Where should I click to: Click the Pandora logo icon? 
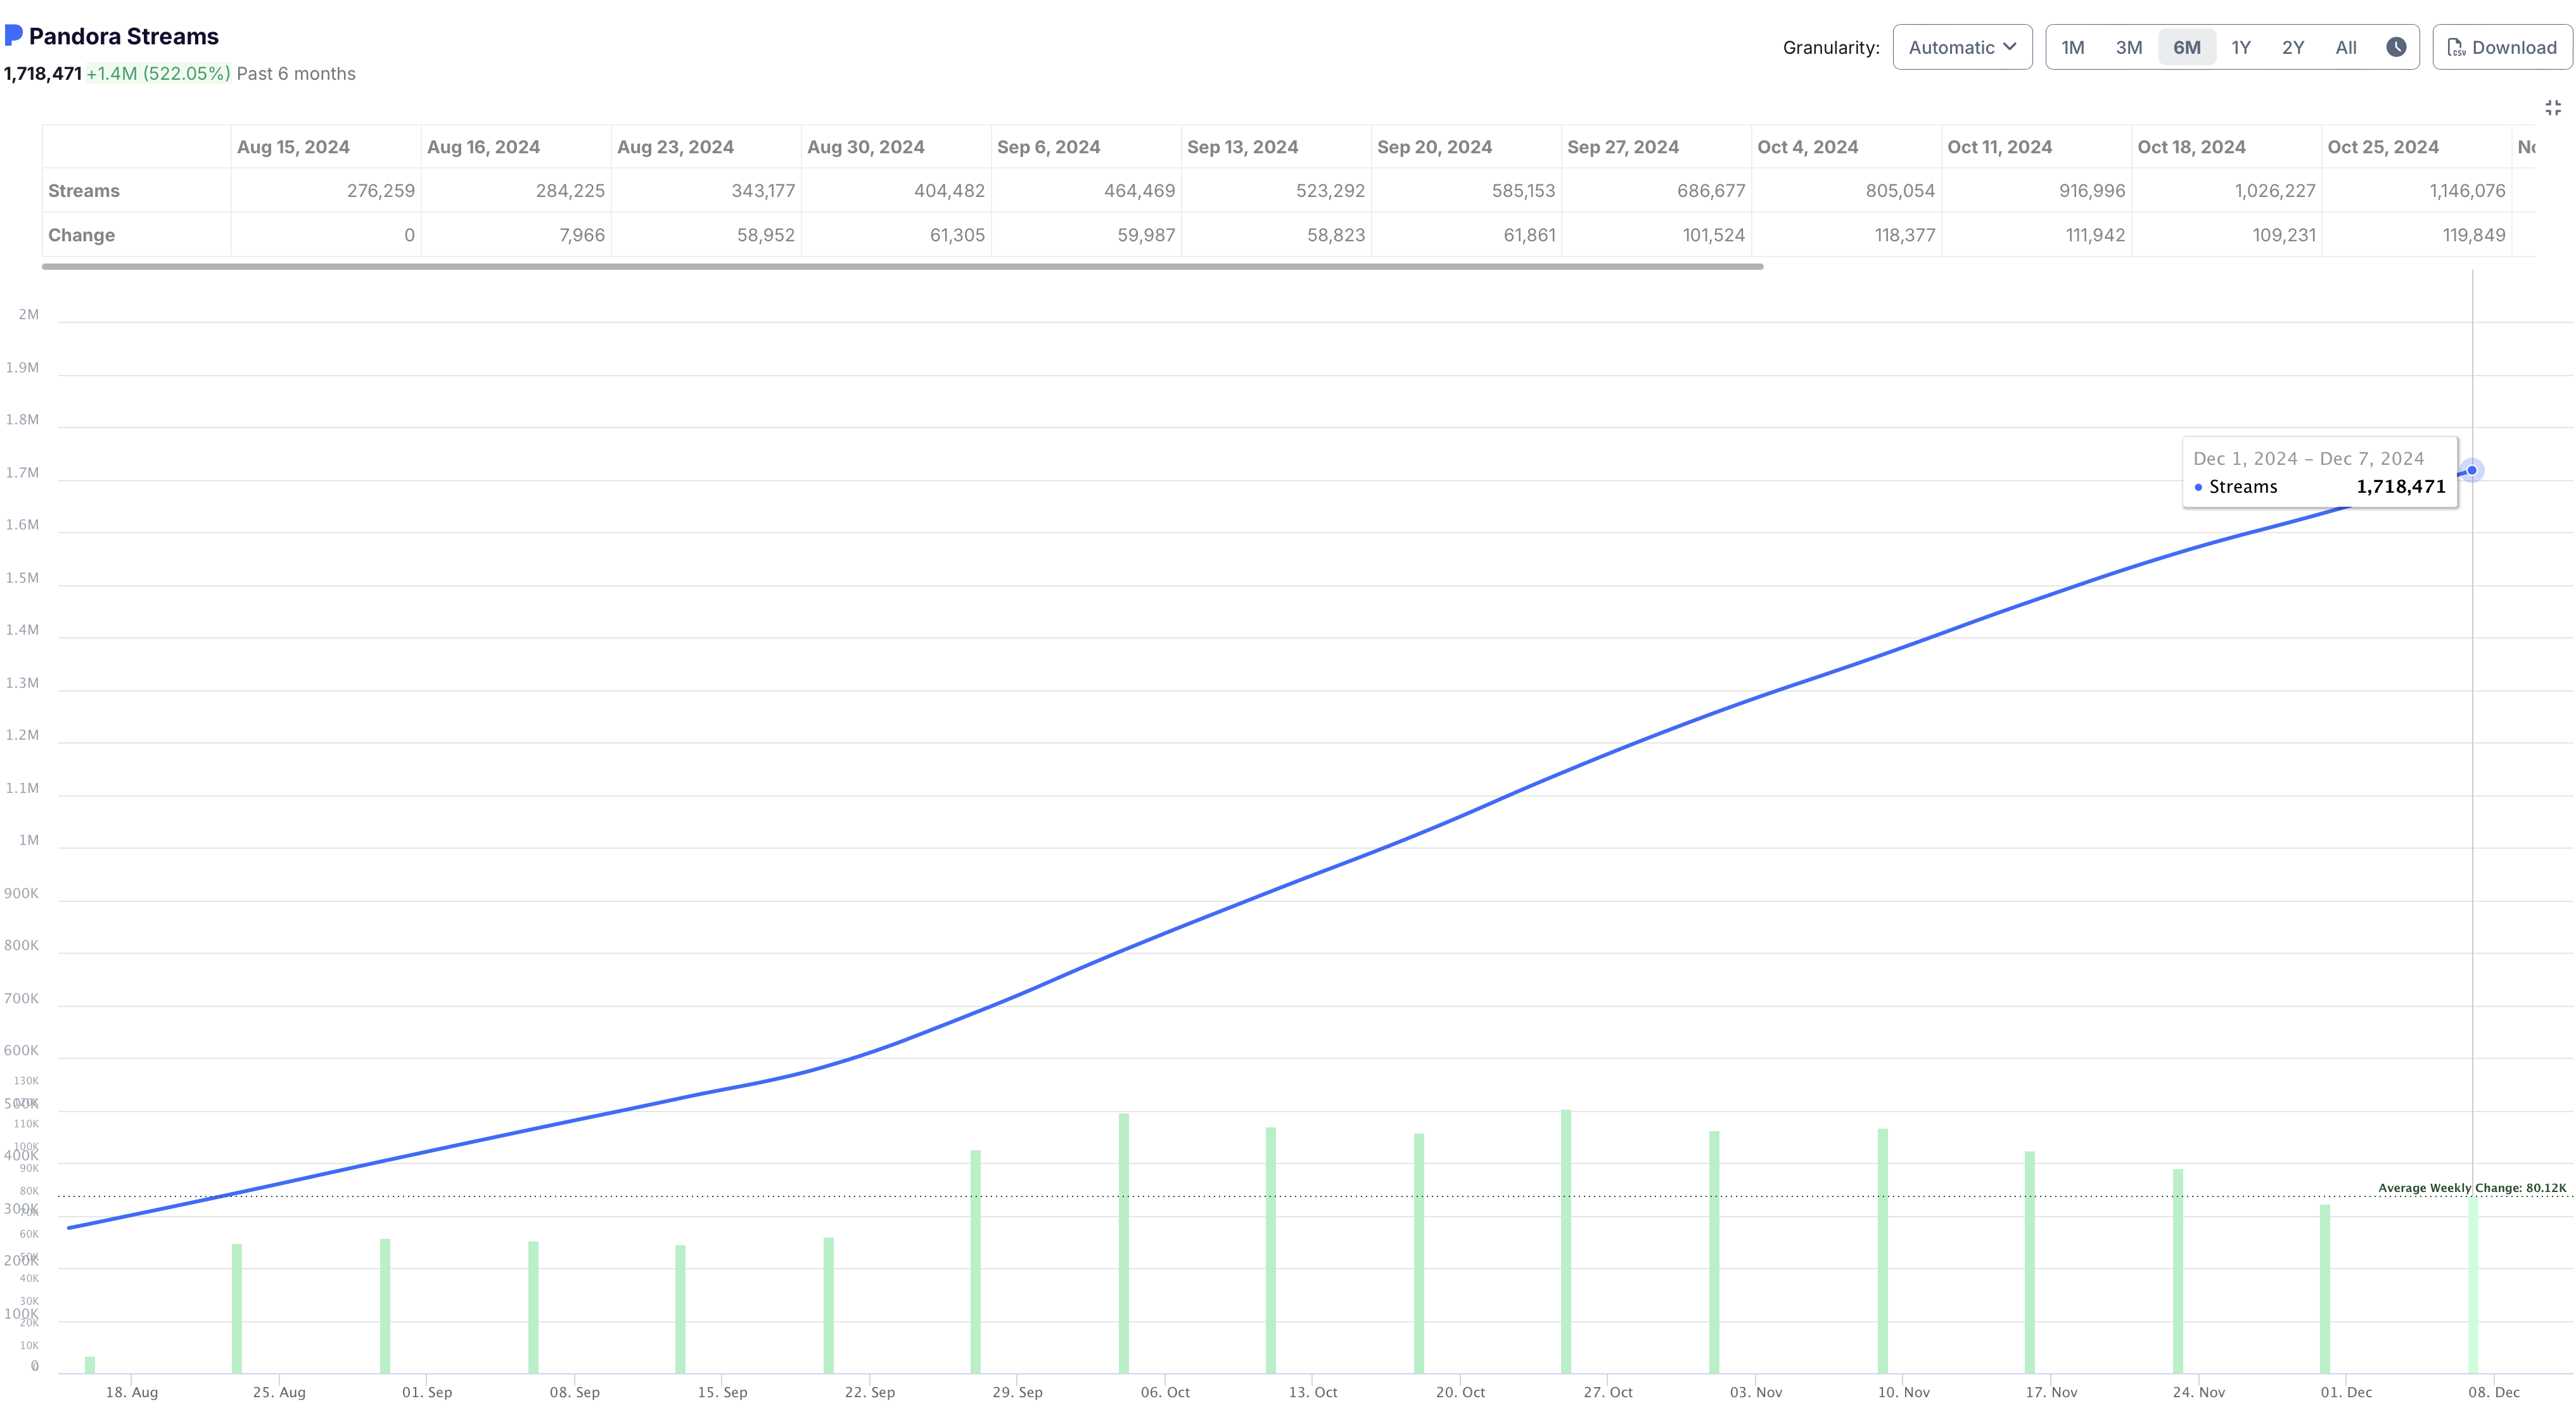14,35
